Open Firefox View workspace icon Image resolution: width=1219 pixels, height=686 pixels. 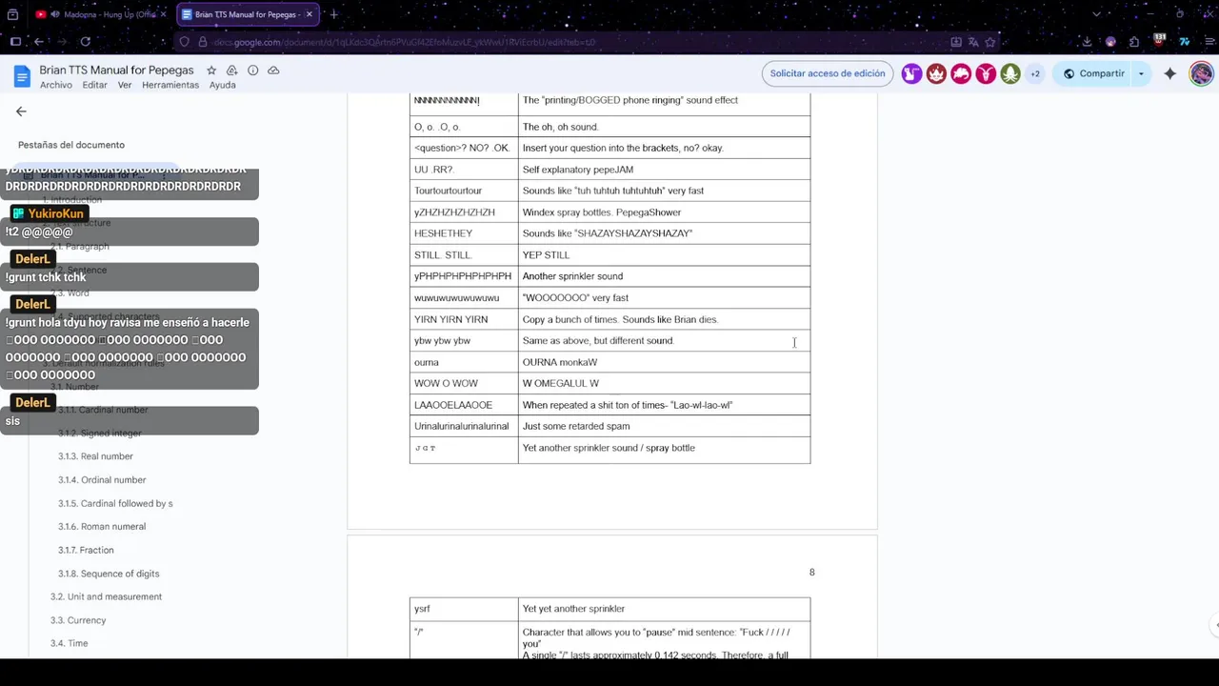15,14
